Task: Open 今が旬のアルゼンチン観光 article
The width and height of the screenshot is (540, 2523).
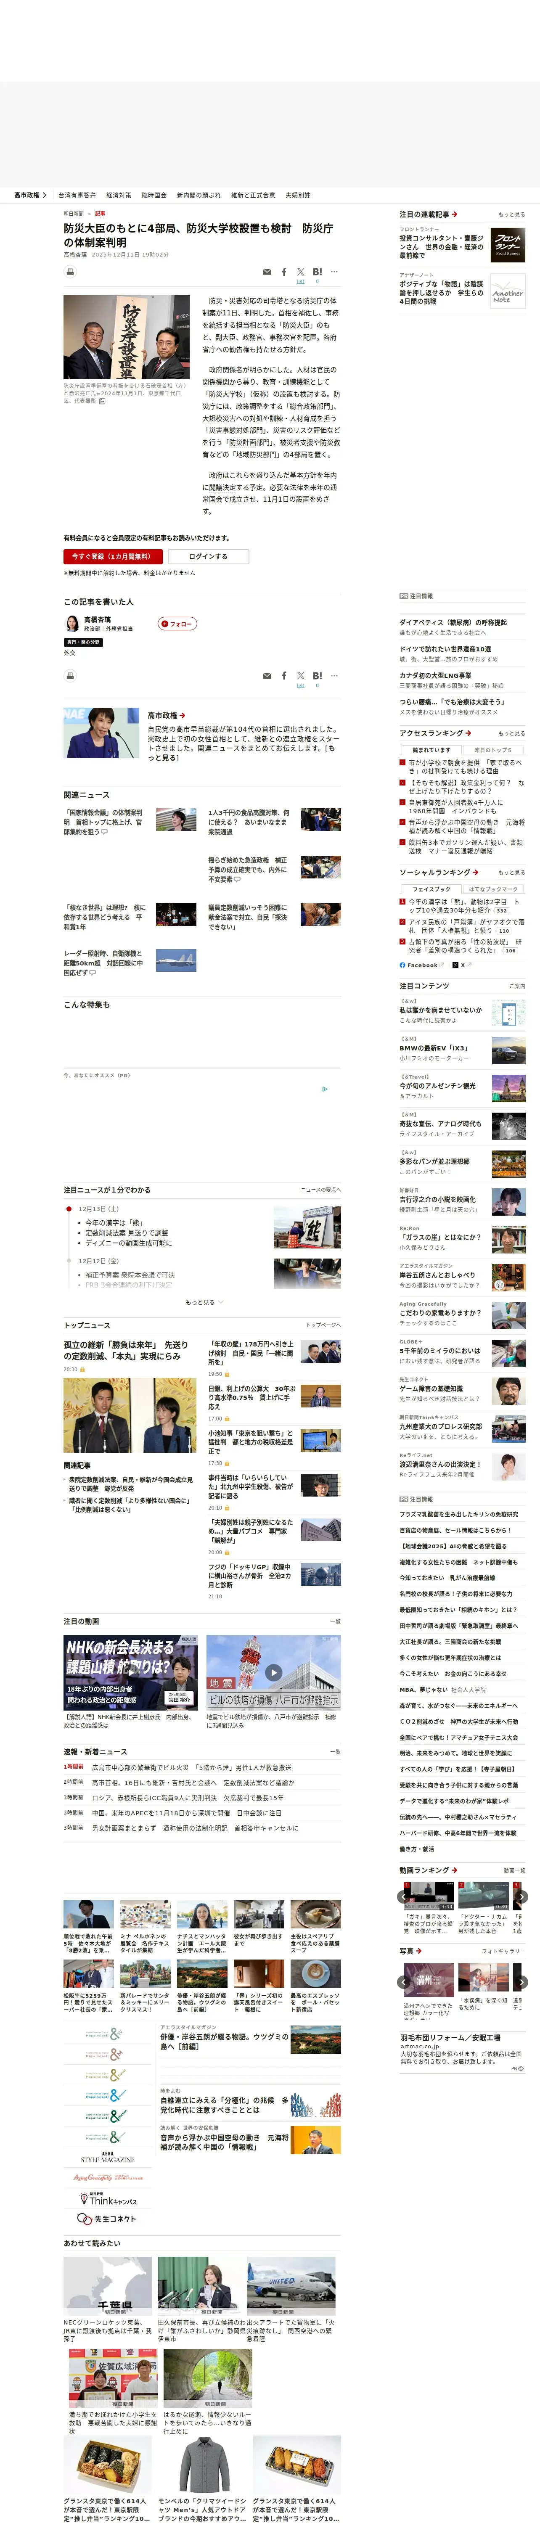Action: [x=437, y=1085]
